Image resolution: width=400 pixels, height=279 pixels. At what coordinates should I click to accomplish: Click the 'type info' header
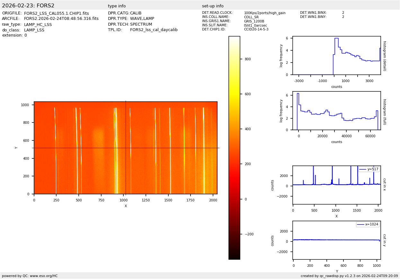(117, 6)
